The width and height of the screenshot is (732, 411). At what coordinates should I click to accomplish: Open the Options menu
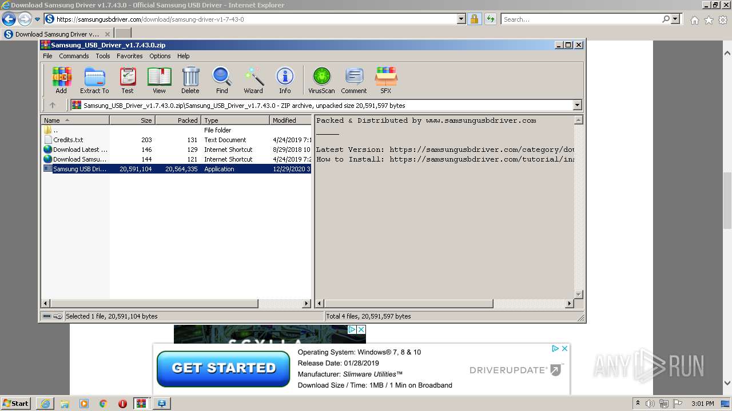click(x=160, y=56)
